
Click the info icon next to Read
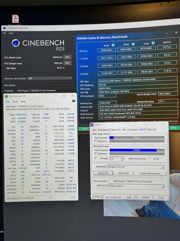pyautogui.click(x=113, y=45)
